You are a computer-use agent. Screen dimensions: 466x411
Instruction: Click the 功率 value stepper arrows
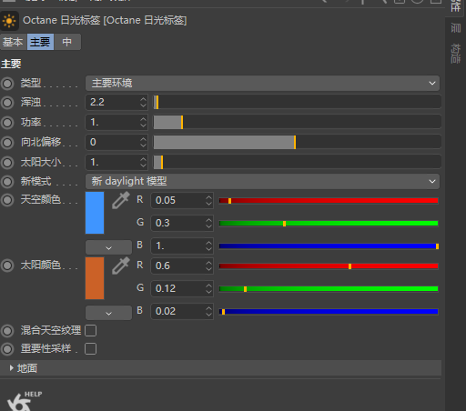pos(143,123)
